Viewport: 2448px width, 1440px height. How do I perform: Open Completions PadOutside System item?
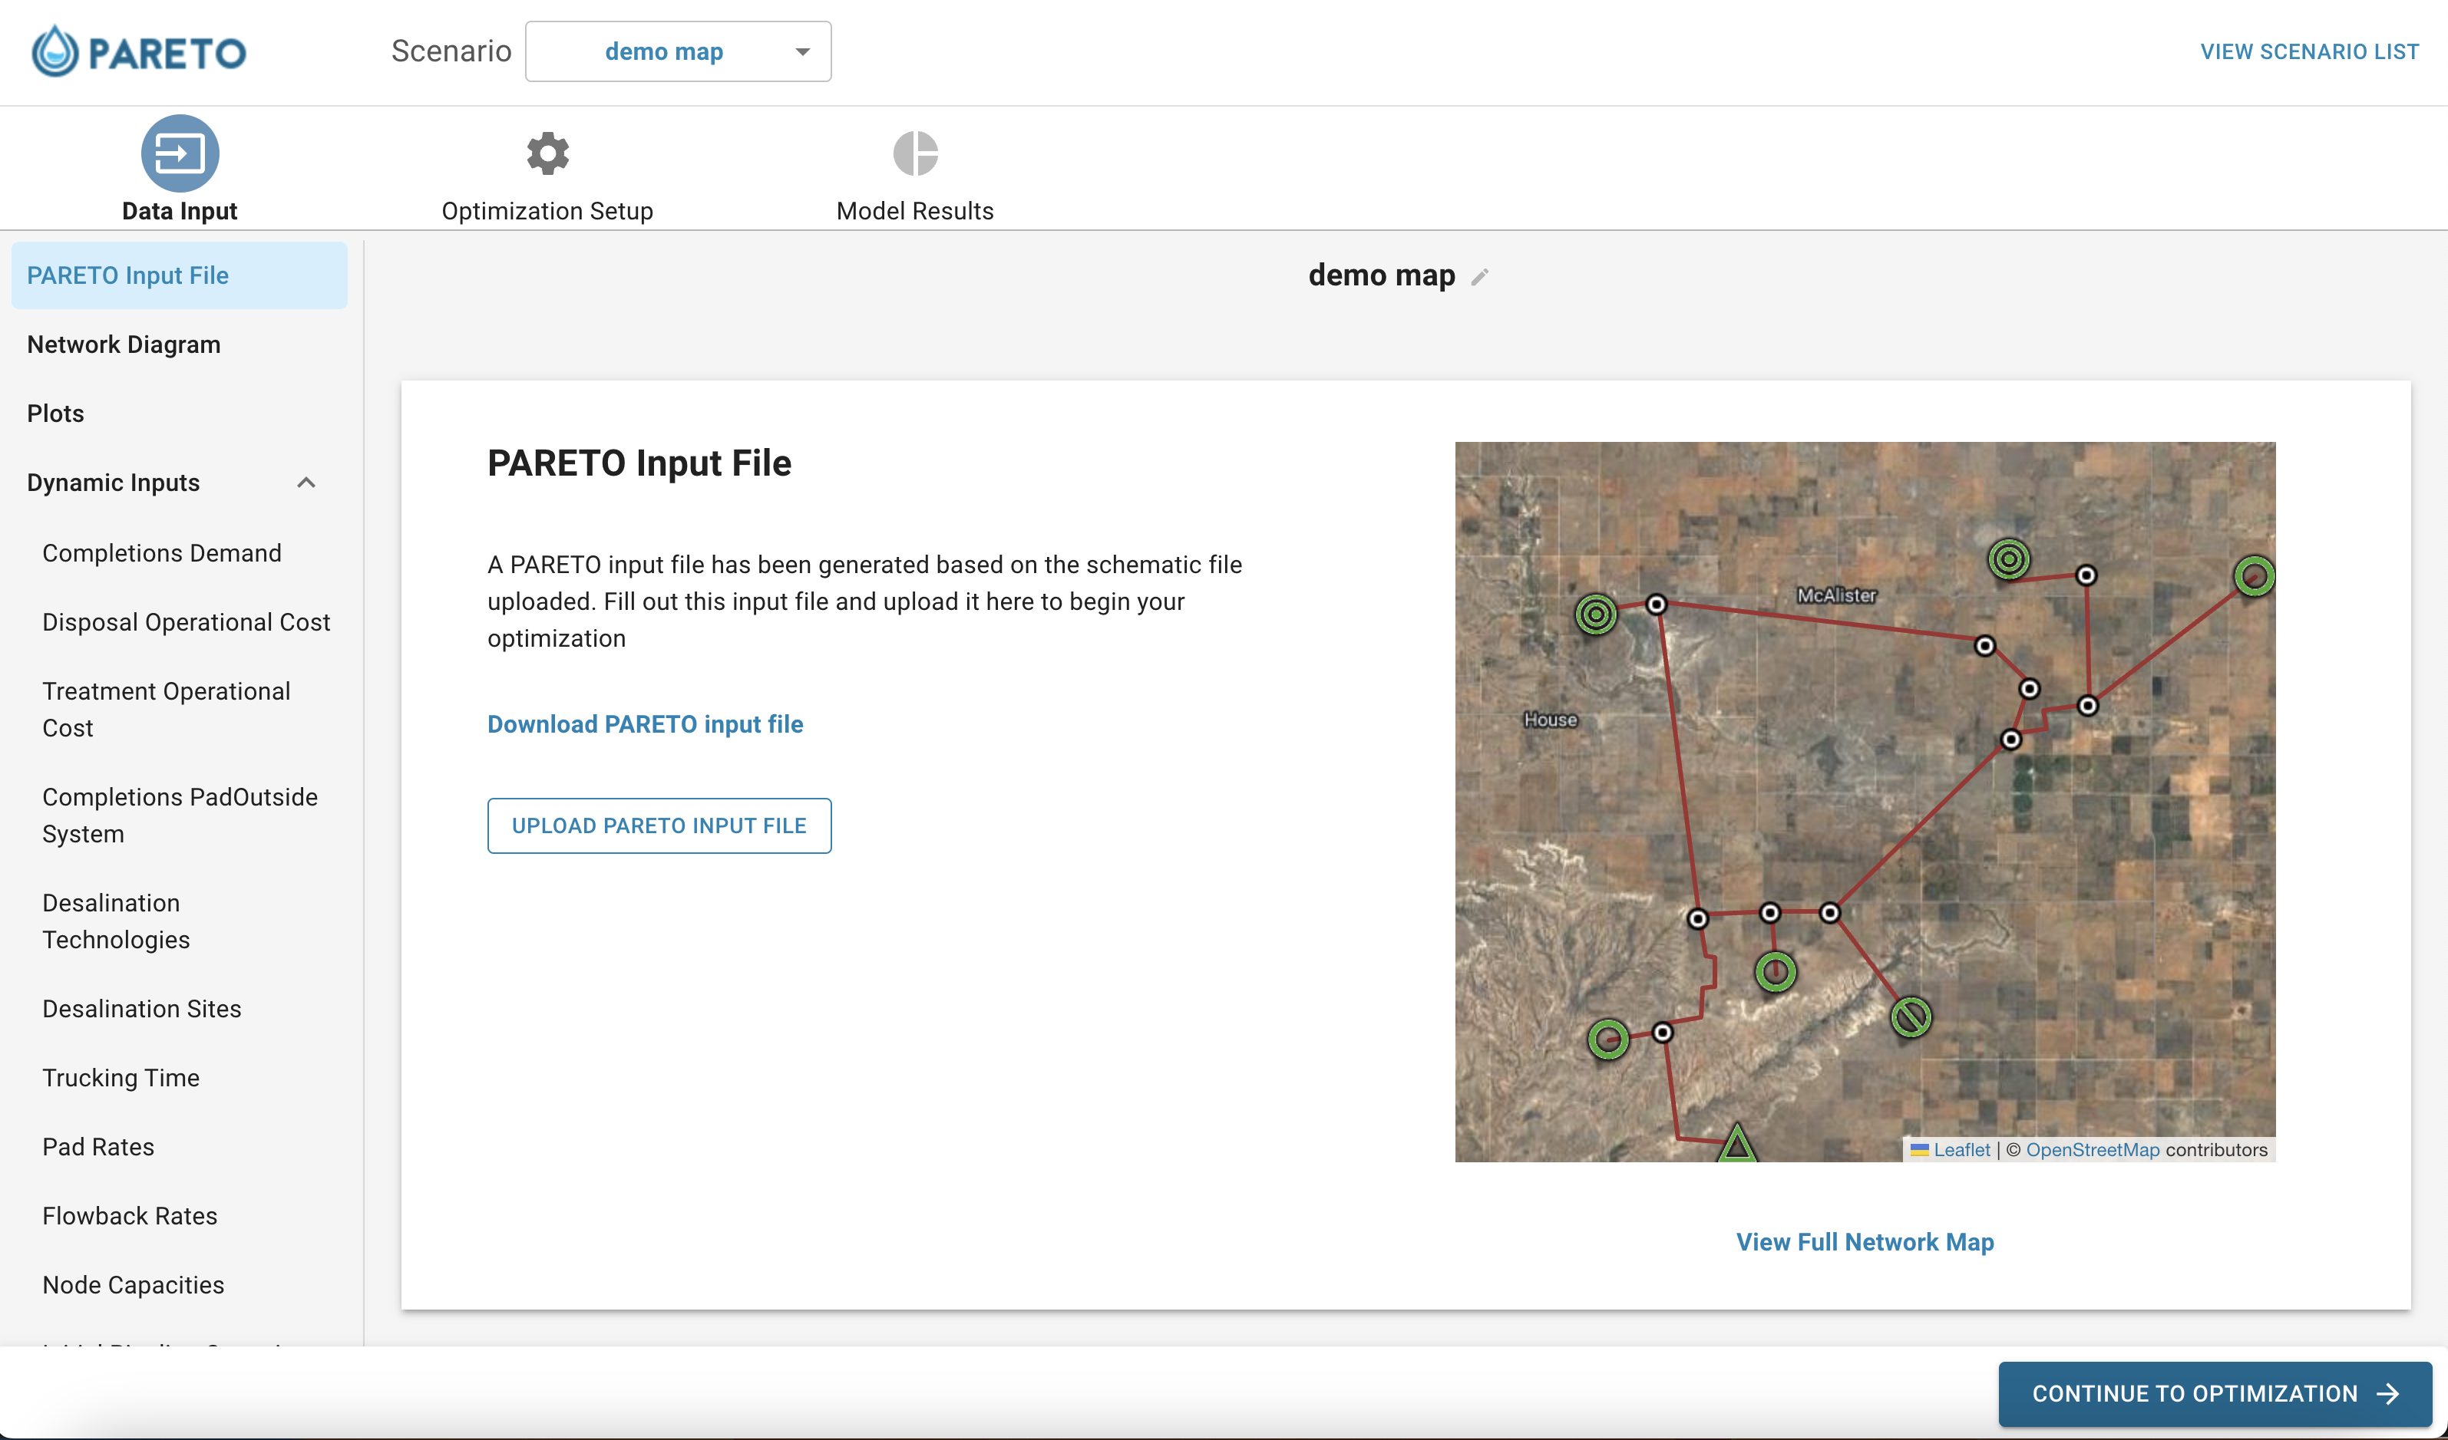click(180, 816)
